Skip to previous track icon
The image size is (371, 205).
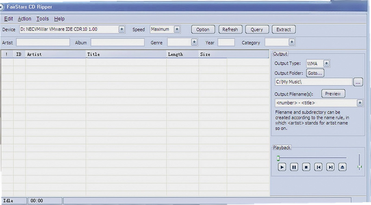318,167
